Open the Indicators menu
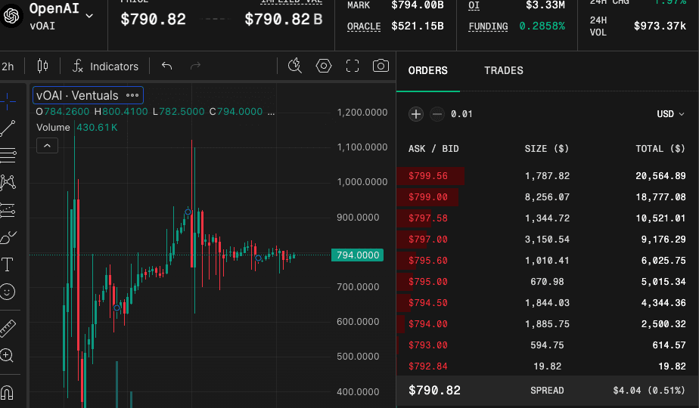 coord(105,66)
